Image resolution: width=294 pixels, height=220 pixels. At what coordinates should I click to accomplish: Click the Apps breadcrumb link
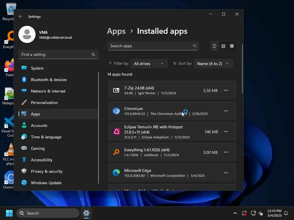point(116,31)
